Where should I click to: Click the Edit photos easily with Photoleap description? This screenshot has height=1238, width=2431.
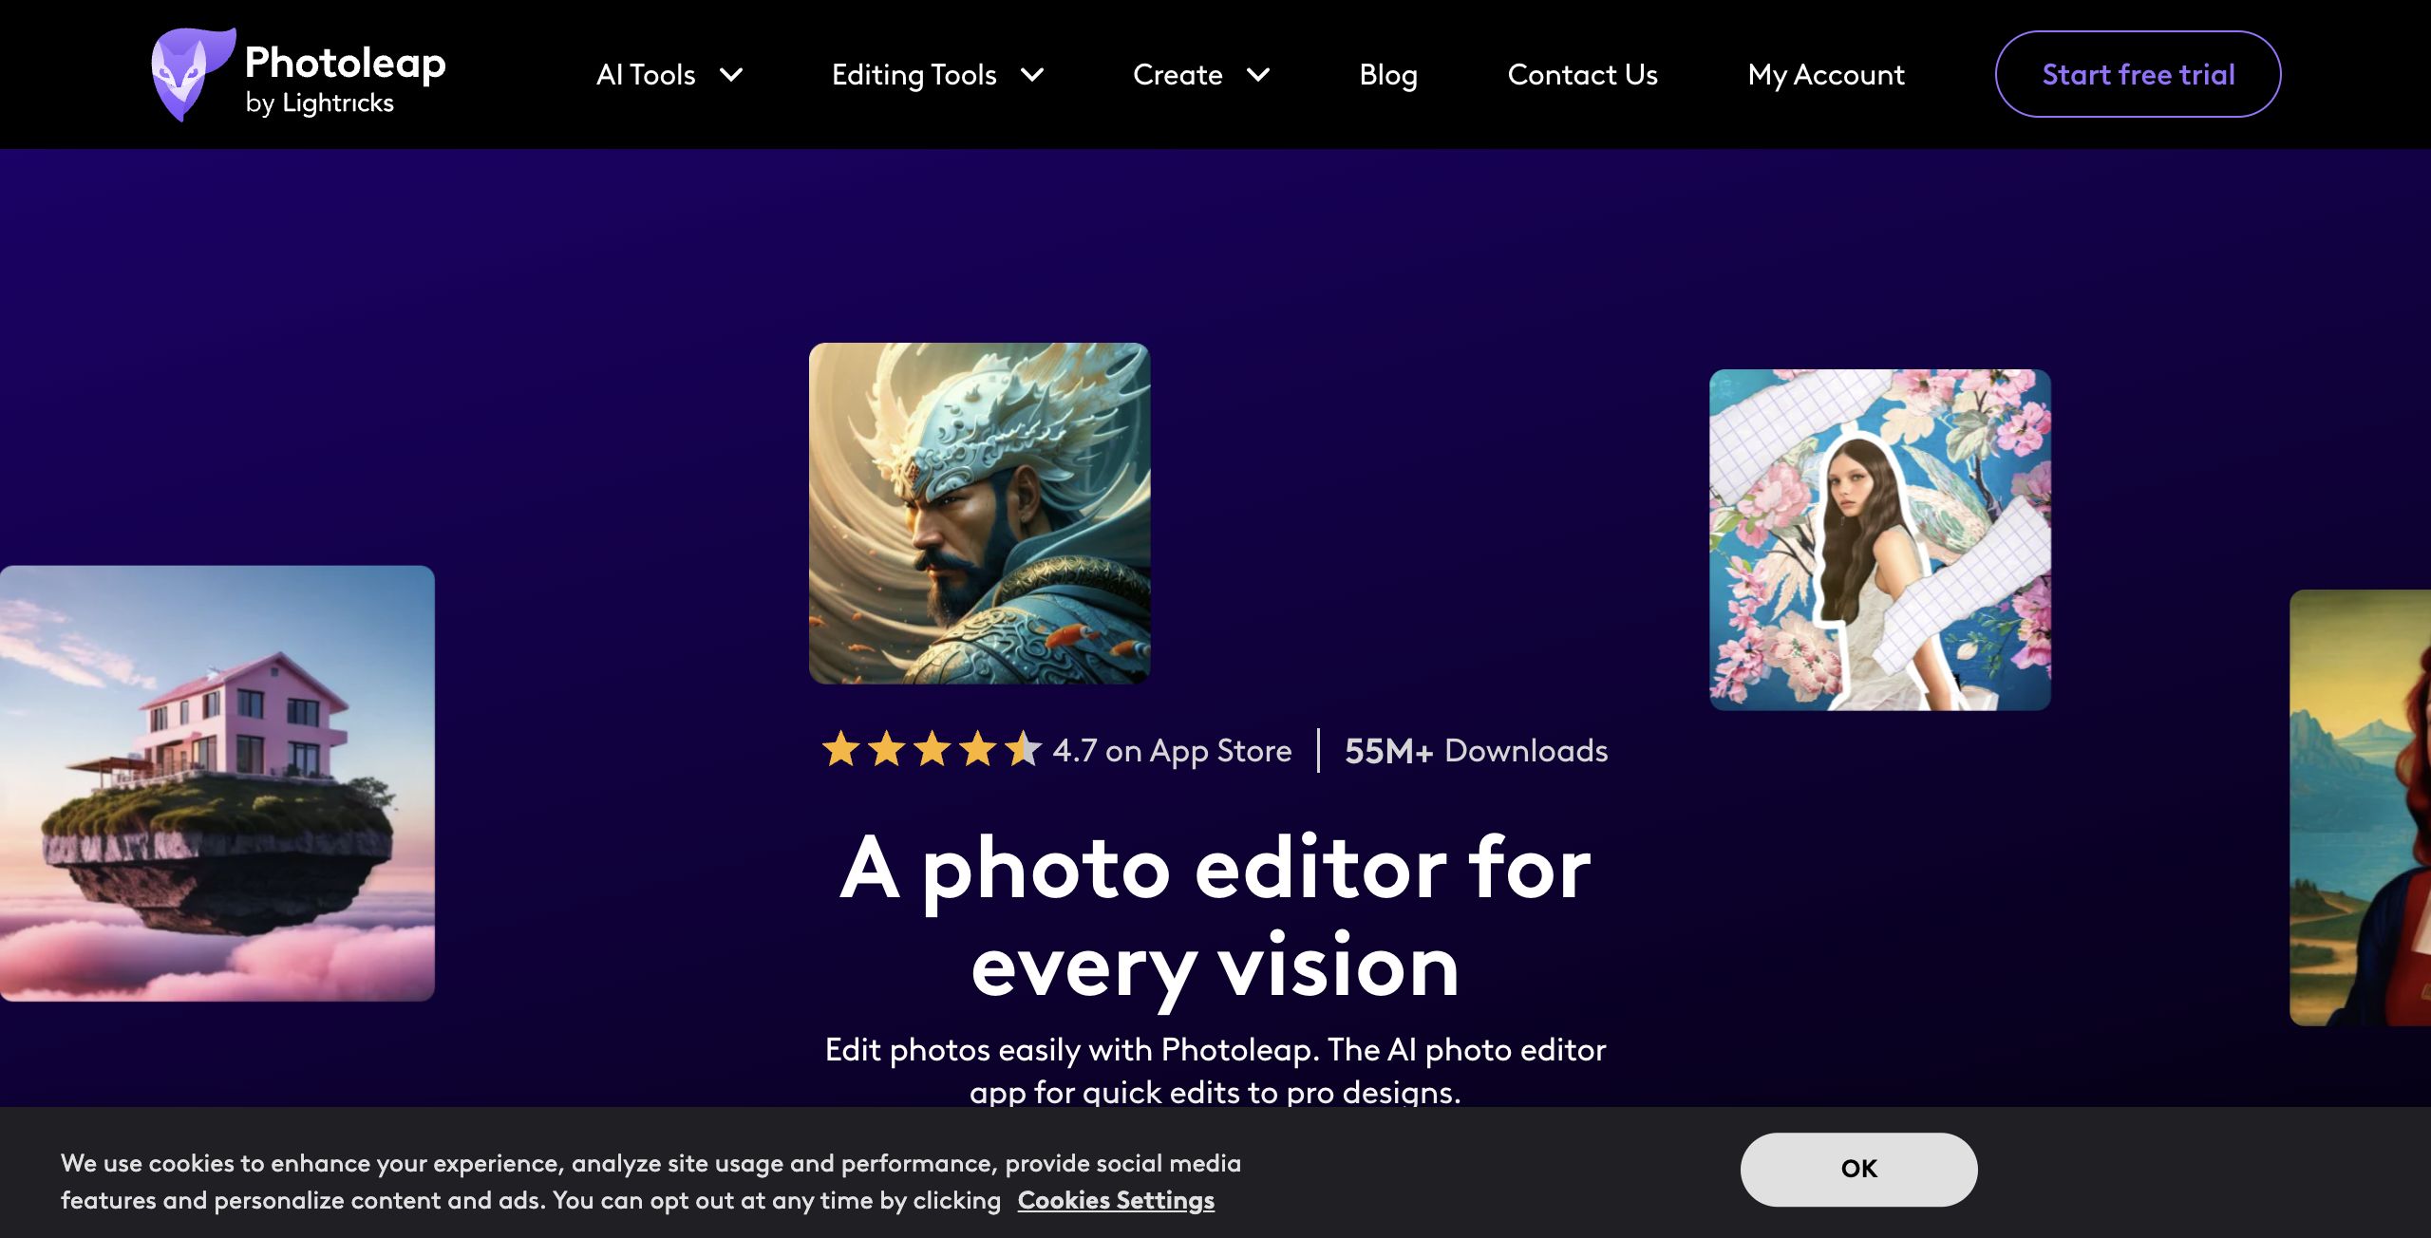pos(1215,1070)
